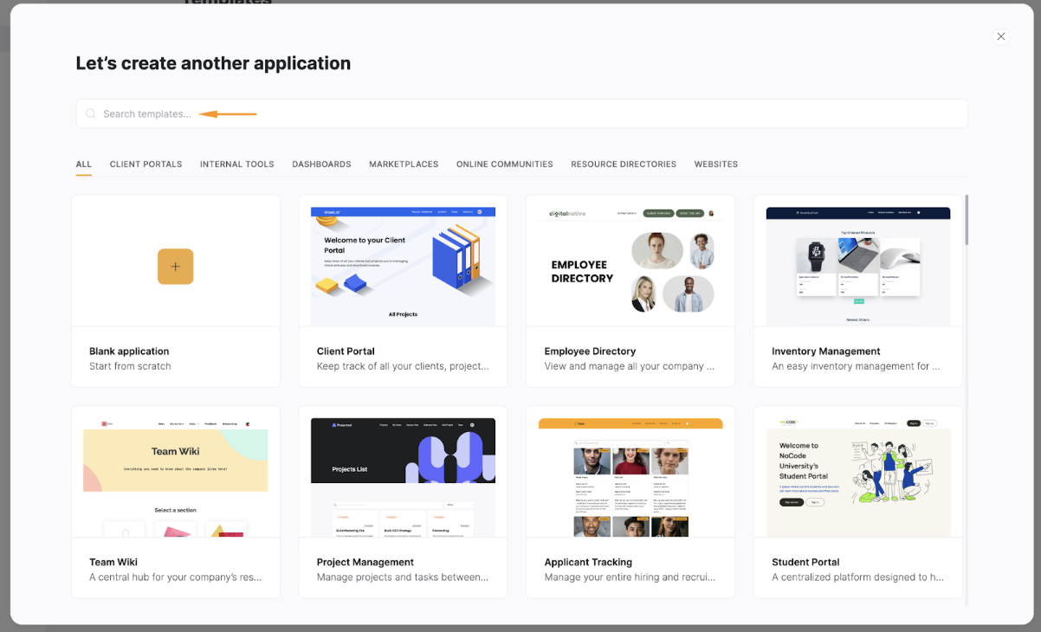Screen dimensions: 1041x632
Task: Switch to the CLIENT PORTALS tab
Action: click(x=145, y=164)
